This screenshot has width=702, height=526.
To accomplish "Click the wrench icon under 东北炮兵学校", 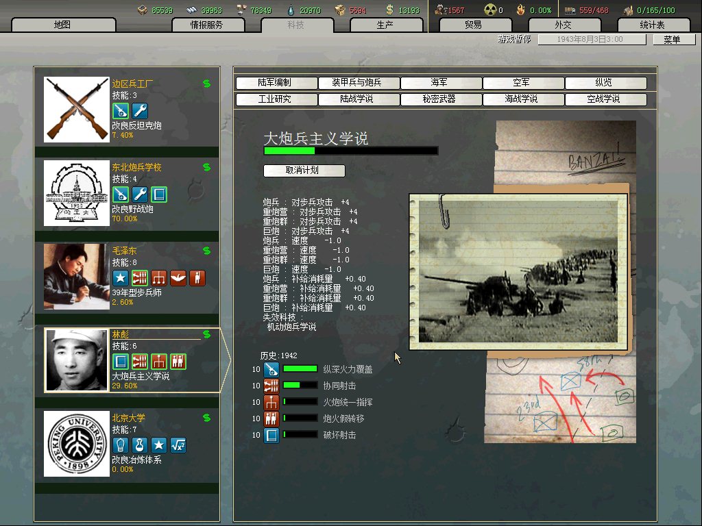I will click(x=140, y=195).
